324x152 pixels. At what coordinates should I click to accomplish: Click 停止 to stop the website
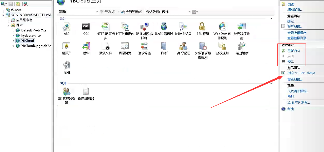coord(290,61)
